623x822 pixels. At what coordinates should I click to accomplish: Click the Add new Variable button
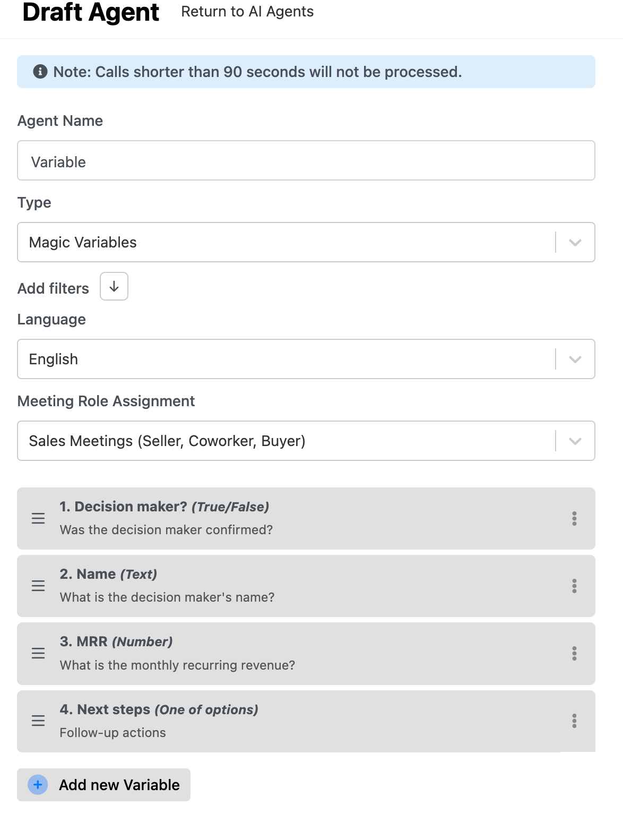104,785
